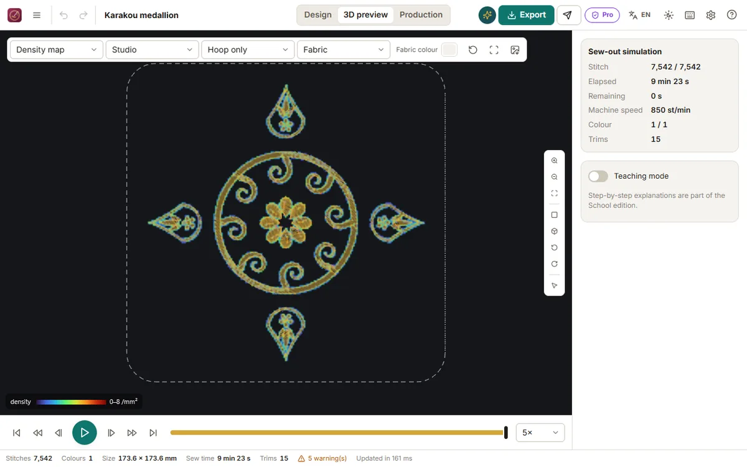Open the keyboard shortcuts icon
The image size is (747, 467).
coord(690,15)
